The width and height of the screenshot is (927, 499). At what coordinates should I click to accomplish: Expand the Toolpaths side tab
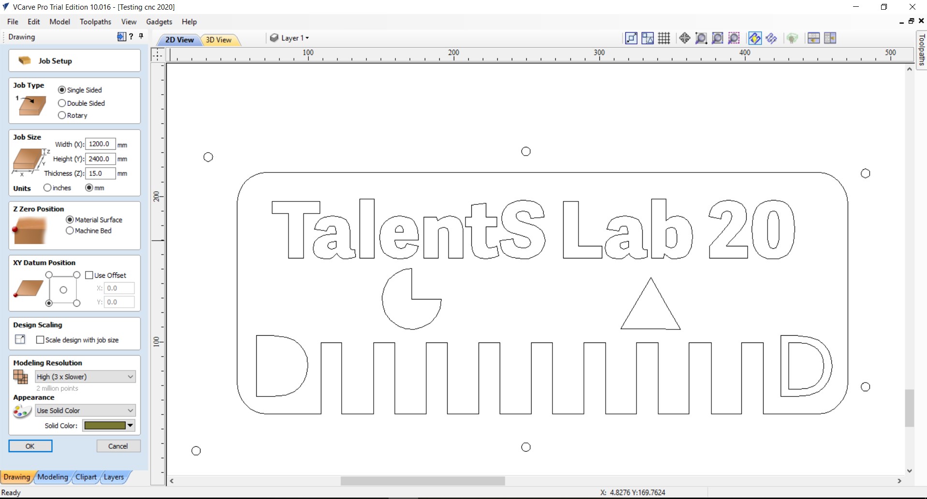pyautogui.click(x=921, y=50)
